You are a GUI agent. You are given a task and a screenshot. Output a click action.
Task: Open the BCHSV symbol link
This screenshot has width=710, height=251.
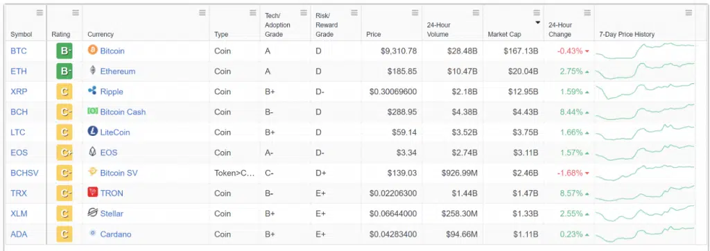pyautogui.click(x=24, y=173)
